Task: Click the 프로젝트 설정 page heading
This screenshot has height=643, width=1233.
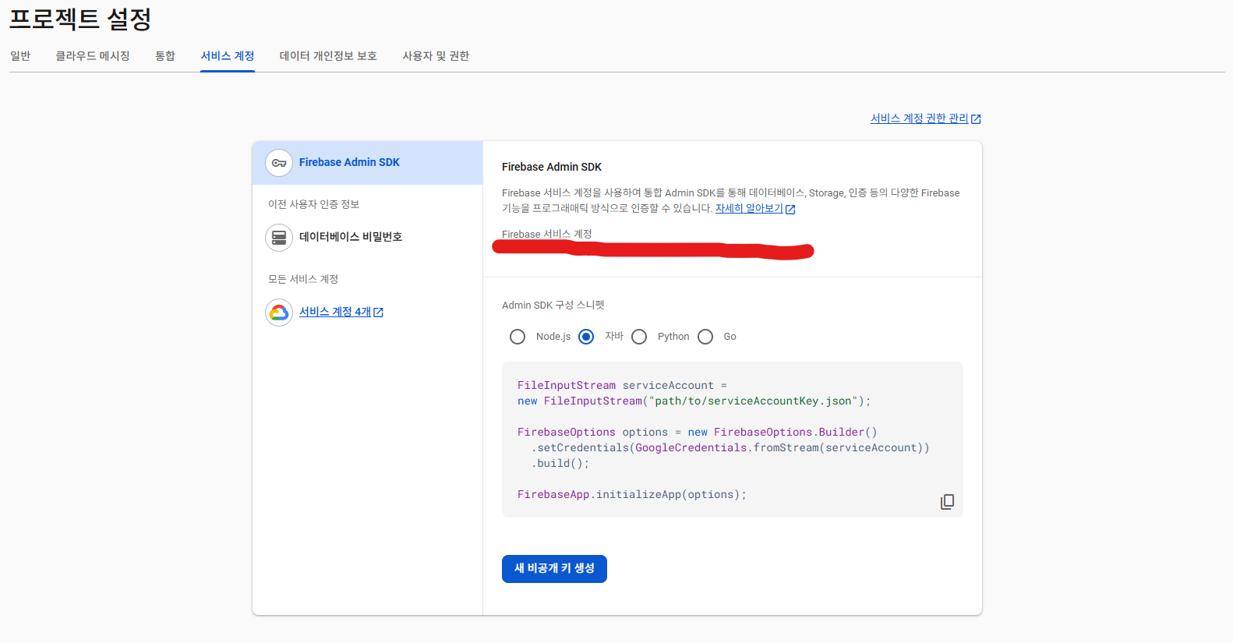Action: (80, 18)
